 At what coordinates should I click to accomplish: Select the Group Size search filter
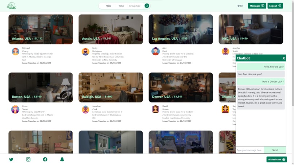(x=135, y=6)
